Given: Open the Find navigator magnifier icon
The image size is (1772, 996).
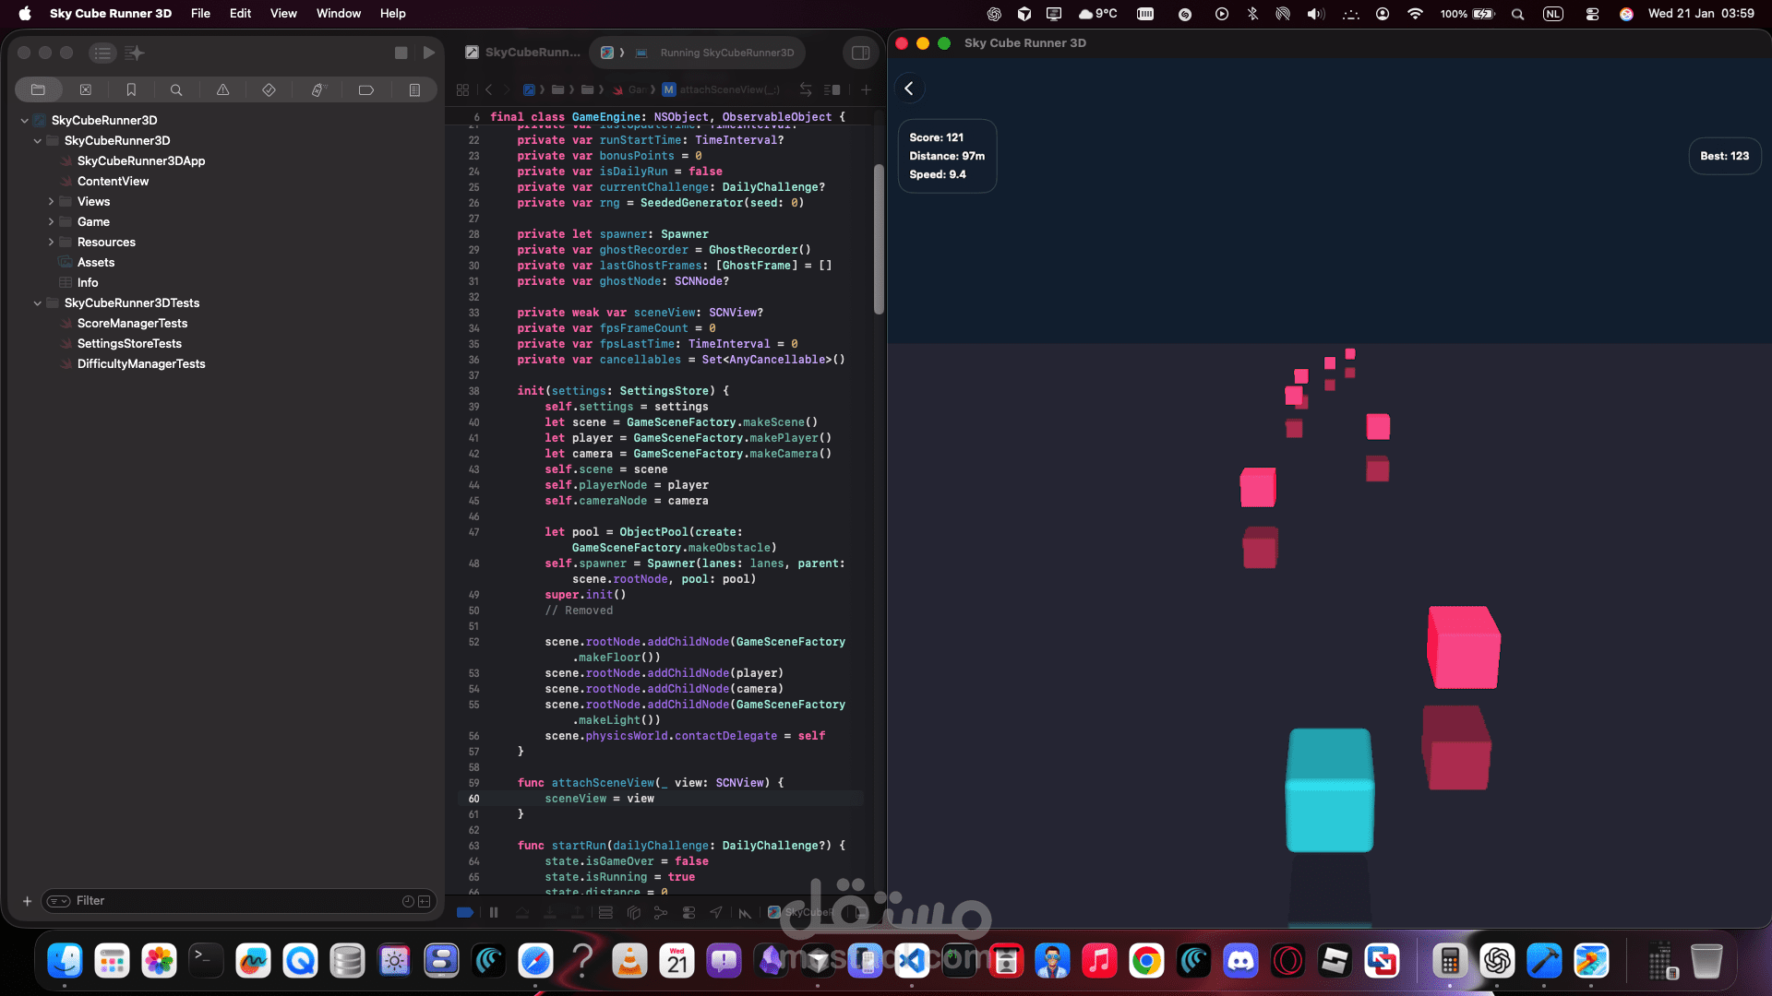Looking at the screenshot, I should (x=175, y=89).
